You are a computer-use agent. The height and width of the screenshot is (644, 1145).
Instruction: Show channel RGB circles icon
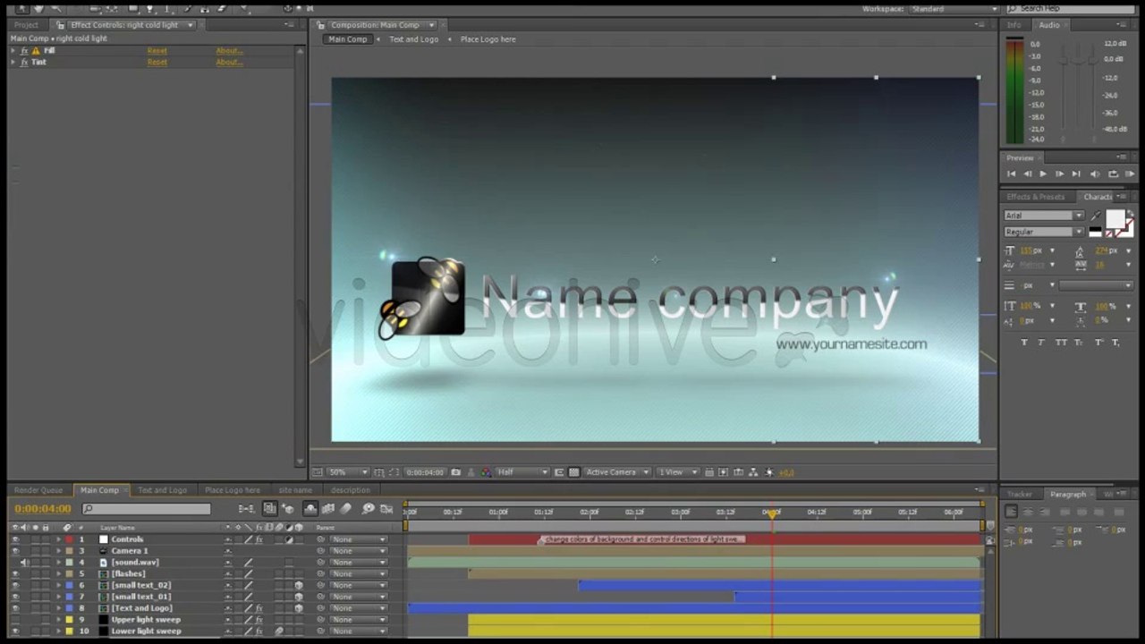[x=486, y=472]
